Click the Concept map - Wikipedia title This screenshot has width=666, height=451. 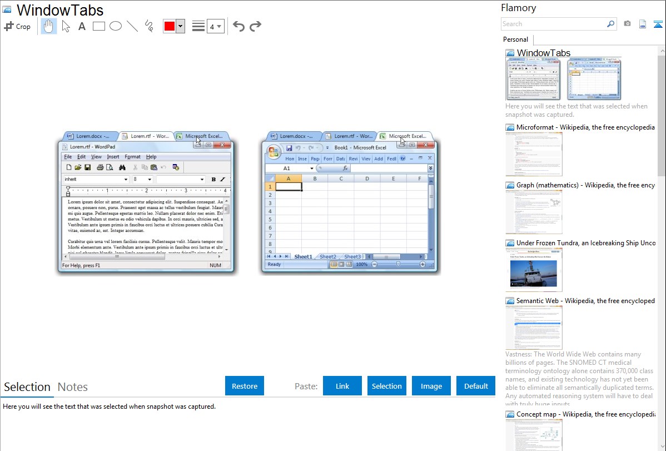(585, 414)
